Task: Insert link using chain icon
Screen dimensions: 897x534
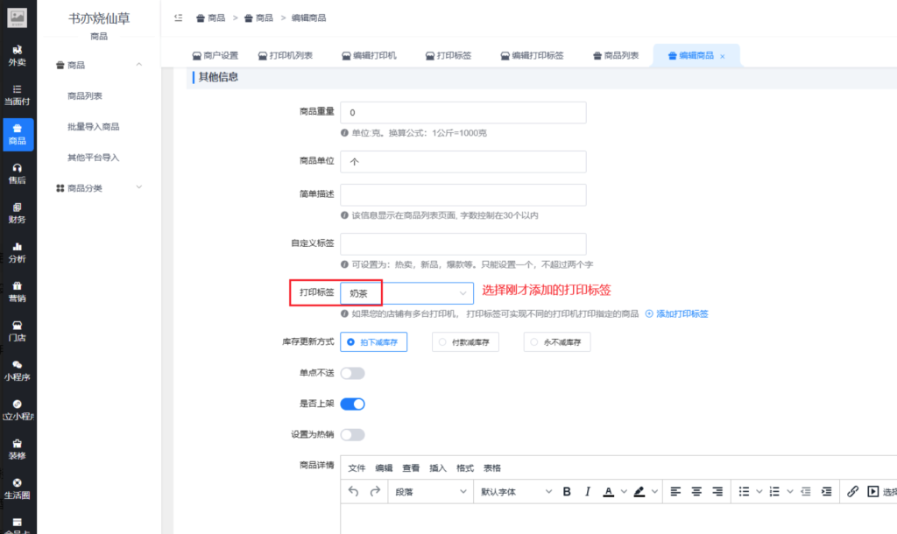Action: click(x=852, y=492)
